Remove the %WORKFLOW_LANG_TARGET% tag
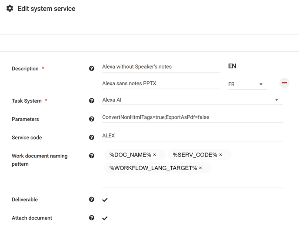This screenshot has width=299, height=230. pos(200,168)
